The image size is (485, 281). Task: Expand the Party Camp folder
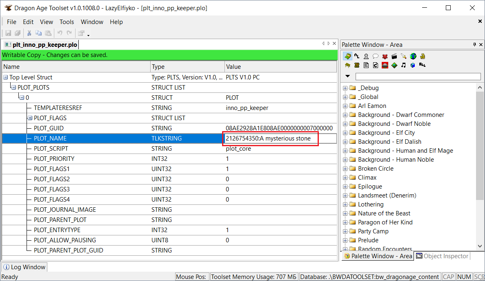pos(345,231)
